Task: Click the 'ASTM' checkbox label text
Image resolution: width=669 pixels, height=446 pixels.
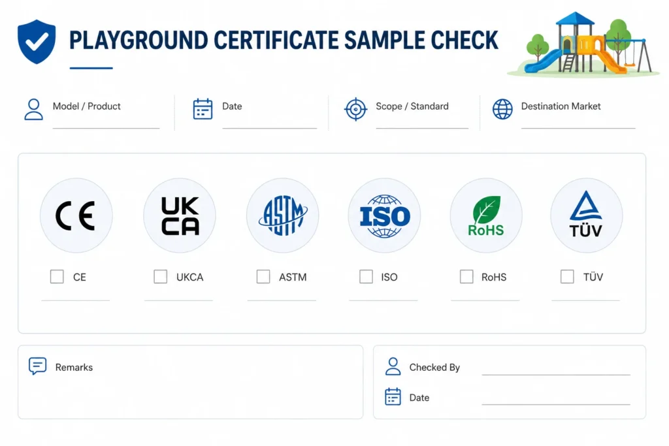Action: [293, 277]
